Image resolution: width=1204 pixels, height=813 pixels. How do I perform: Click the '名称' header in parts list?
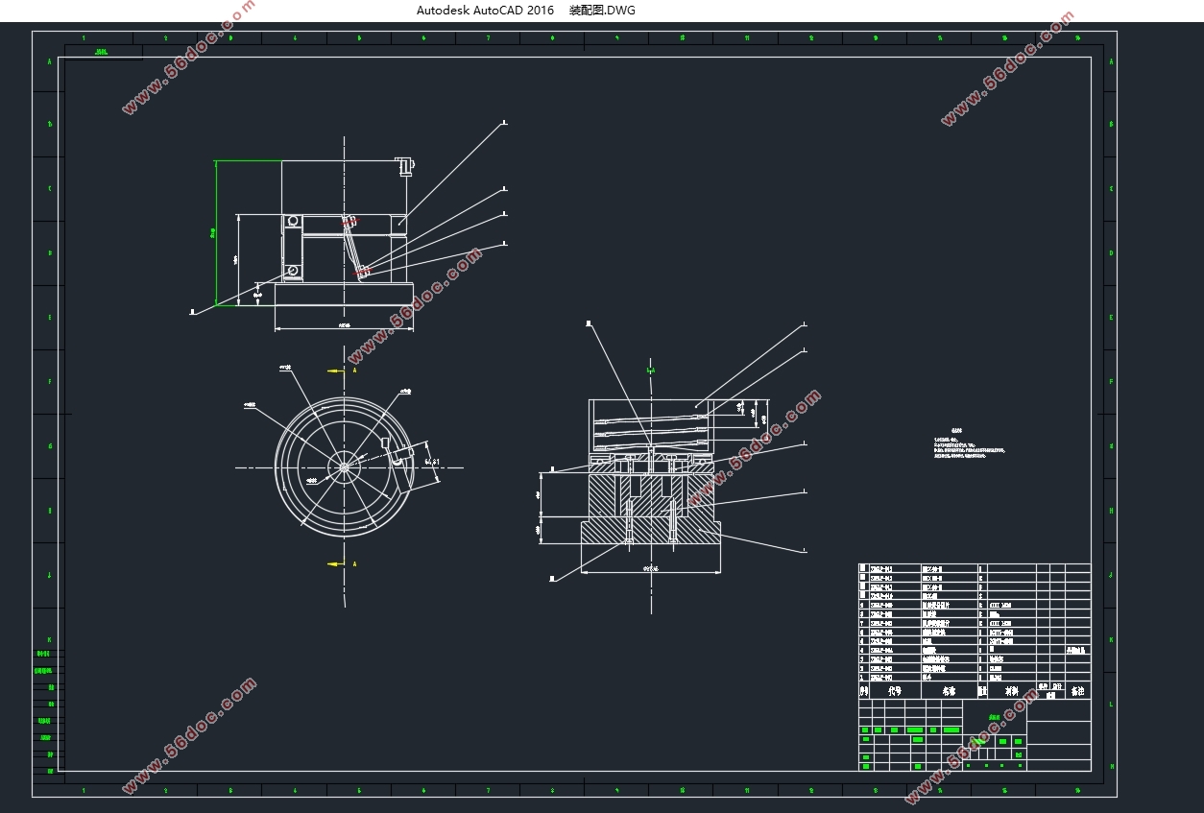[949, 690]
